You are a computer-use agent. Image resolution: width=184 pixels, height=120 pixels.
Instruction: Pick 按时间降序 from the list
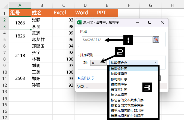pos(134,84)
